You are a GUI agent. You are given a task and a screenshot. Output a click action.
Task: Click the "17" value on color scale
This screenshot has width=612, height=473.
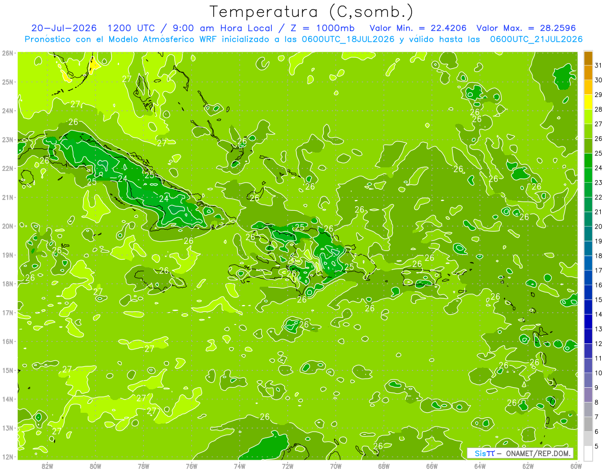click(x=599, y=270)
